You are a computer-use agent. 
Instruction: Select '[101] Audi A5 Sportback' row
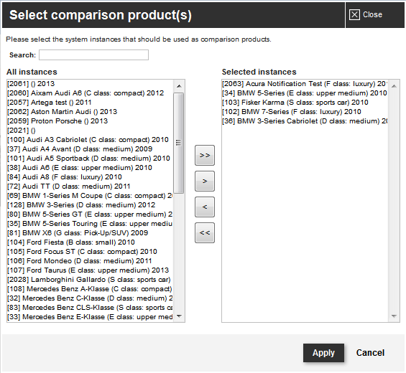click(90, 159)
